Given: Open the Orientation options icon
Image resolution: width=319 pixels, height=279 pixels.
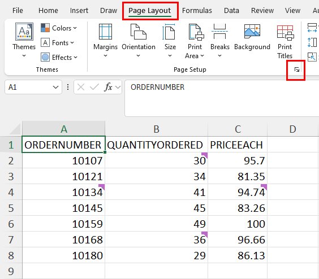Looking at the screenshot, I should point(139,32).
